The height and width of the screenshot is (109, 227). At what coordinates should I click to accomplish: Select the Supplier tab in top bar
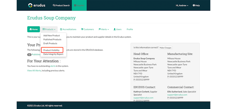tap(79, 5)
